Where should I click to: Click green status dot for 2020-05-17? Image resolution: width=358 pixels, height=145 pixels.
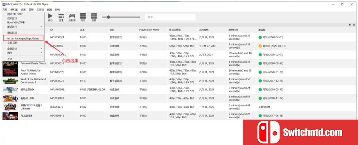[x=260, y=63]
